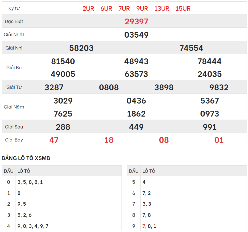The height and width of the screenshot is (232, 248).
Task: Click the Đặc Biệt row label
Action: tap(14, 21)
